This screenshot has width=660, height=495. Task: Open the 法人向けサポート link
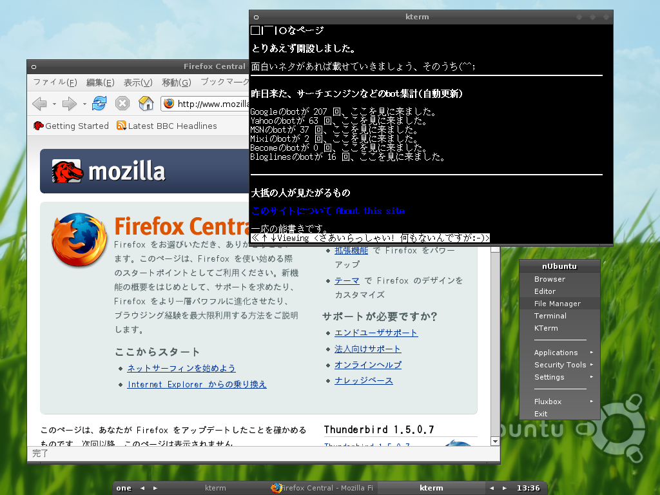point(367,349)
